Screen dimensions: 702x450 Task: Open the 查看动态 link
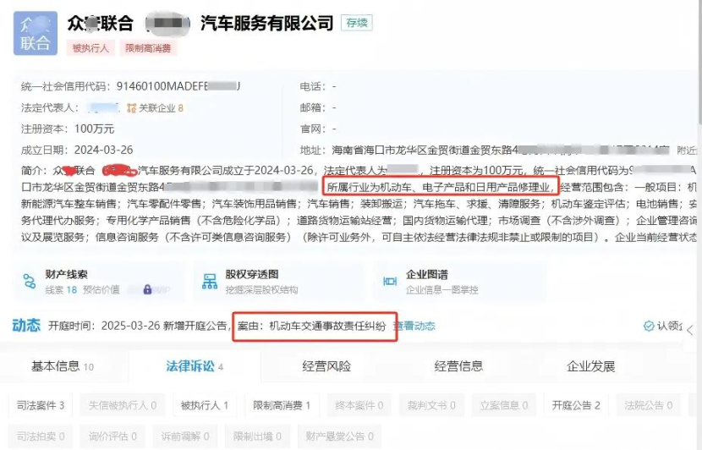[414, 326]
